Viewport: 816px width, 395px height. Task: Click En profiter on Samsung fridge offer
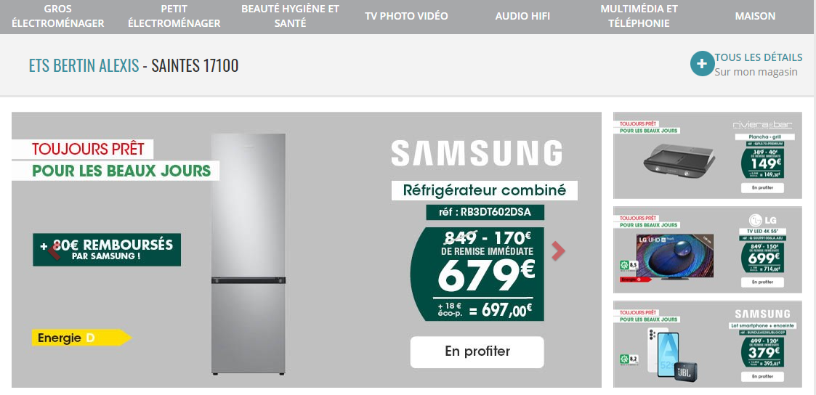[477, 352]
